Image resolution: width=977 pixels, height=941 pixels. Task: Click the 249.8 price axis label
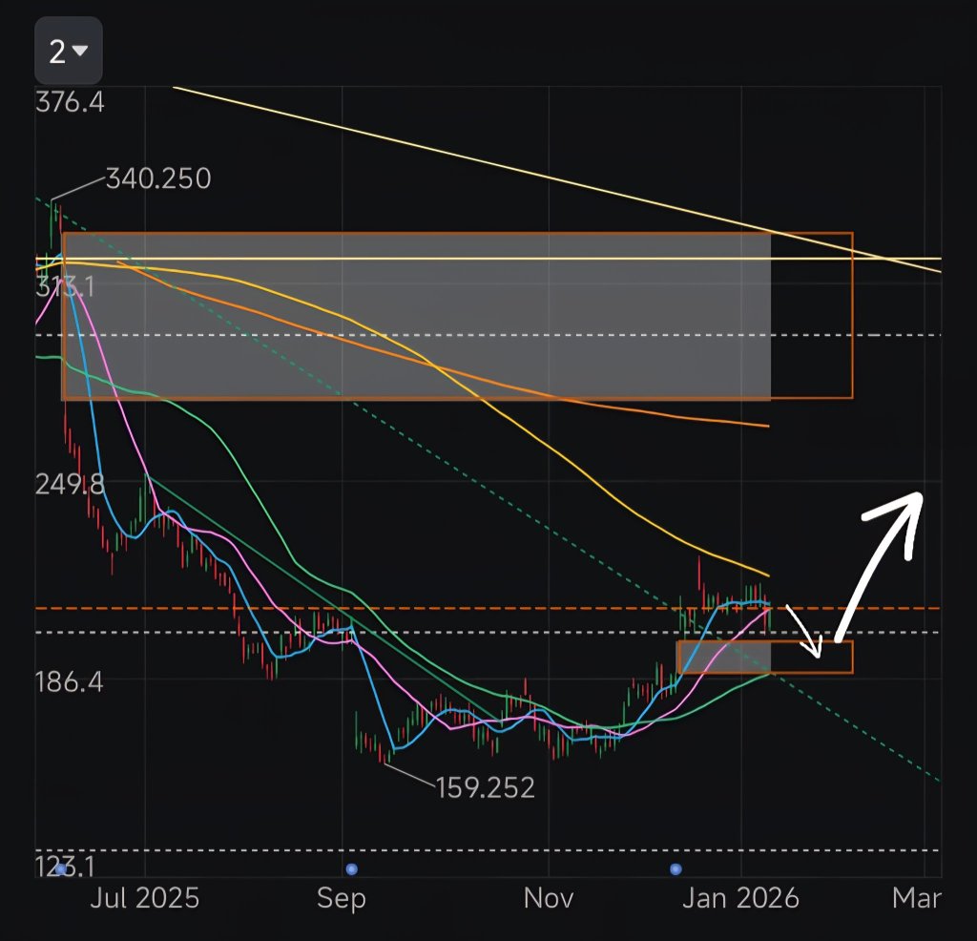(70, 484)
